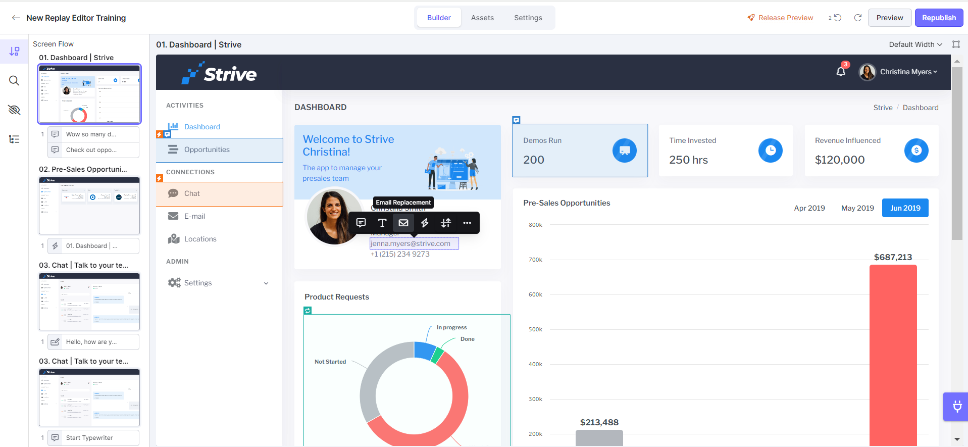This screenshot has height=447, width=968.
Task: Select the Text tool in floating toolbar
Action: pos(382,223)
